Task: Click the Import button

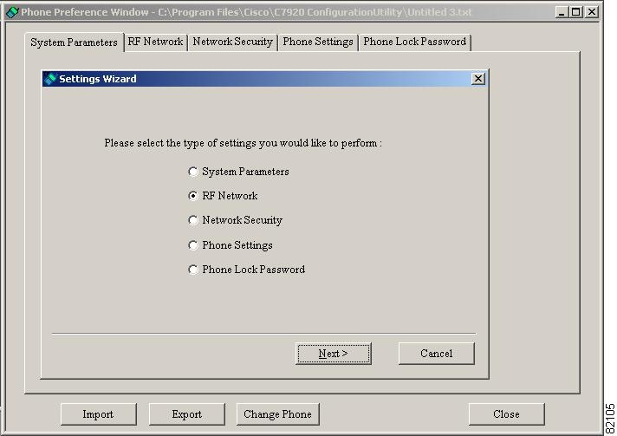Action: pos(99,414)
